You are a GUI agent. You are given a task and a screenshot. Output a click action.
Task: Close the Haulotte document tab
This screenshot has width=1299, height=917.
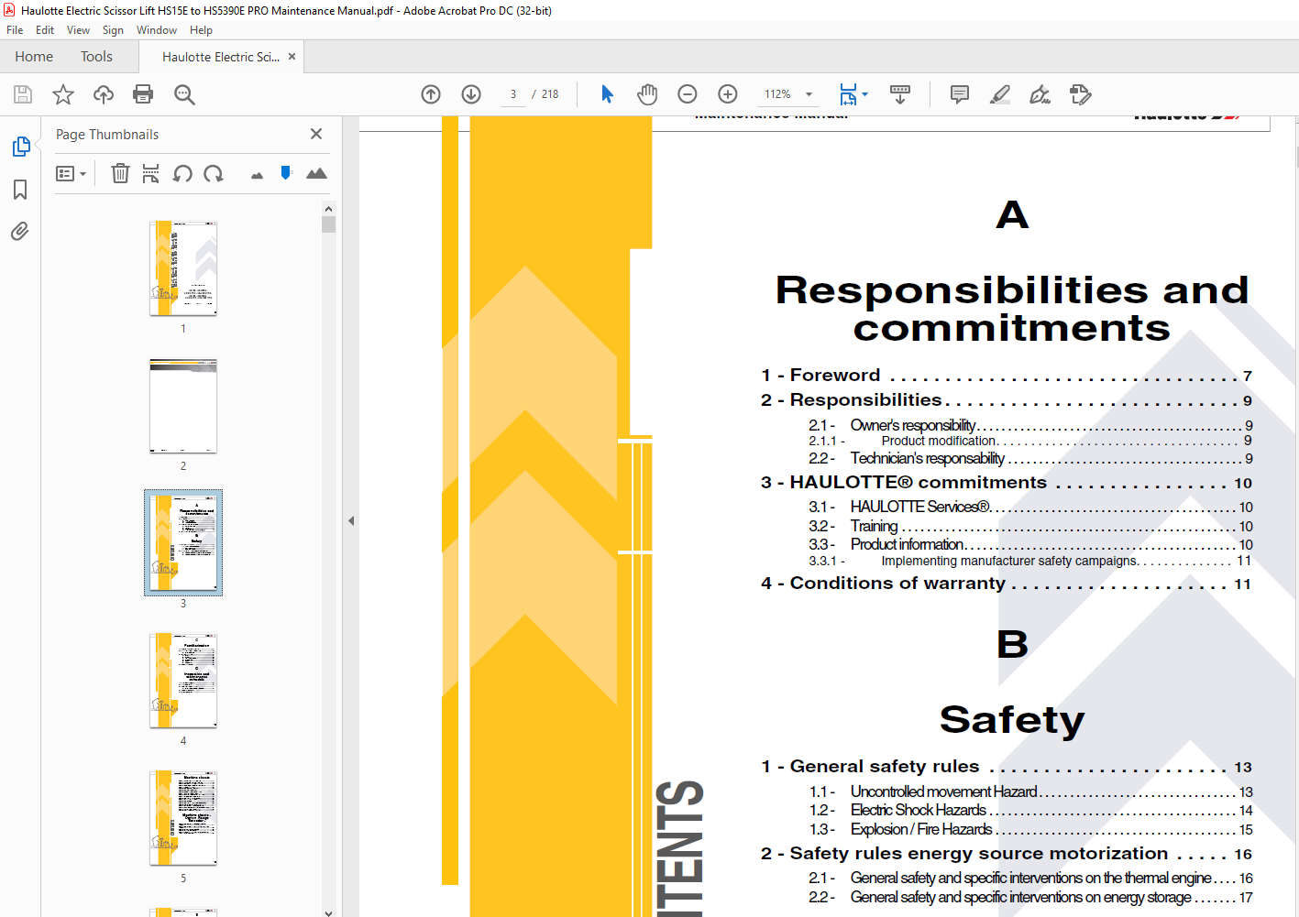click(x=292, y=57)
